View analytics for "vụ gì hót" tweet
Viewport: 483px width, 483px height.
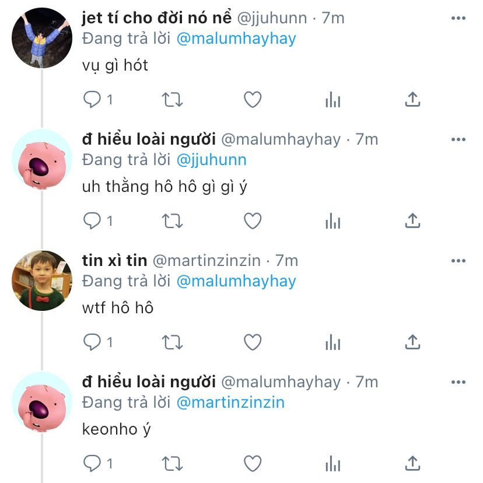tap(332, 100)
